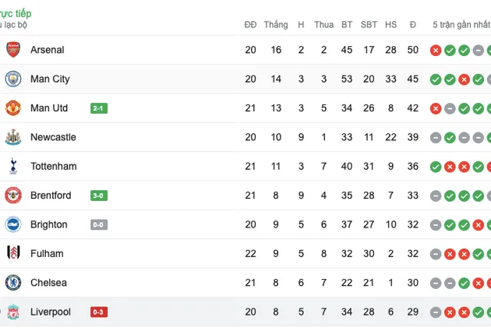Viewport: 491px width, 328px height.
Task: Select the Brentford bee badge
Action: [x=13, y=196]
